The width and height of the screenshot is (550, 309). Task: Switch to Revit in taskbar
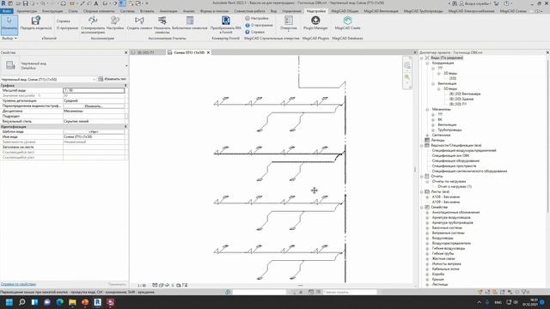pos(98,302)
